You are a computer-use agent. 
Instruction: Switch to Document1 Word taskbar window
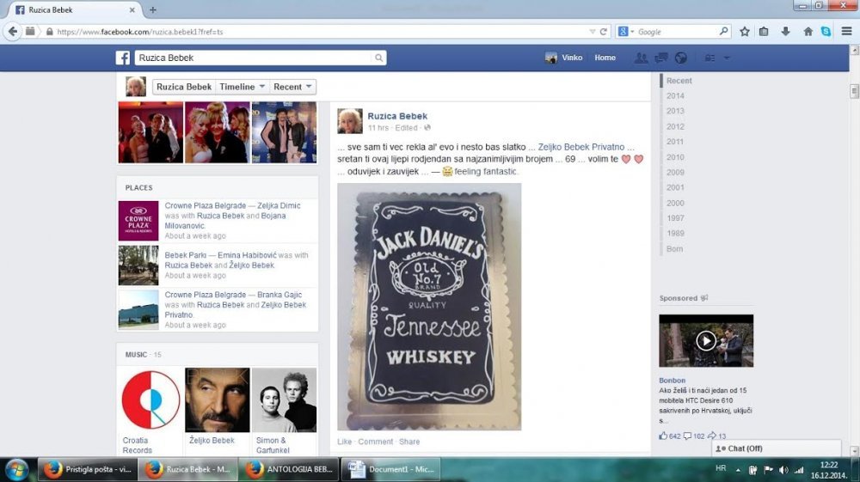(390, 469)
